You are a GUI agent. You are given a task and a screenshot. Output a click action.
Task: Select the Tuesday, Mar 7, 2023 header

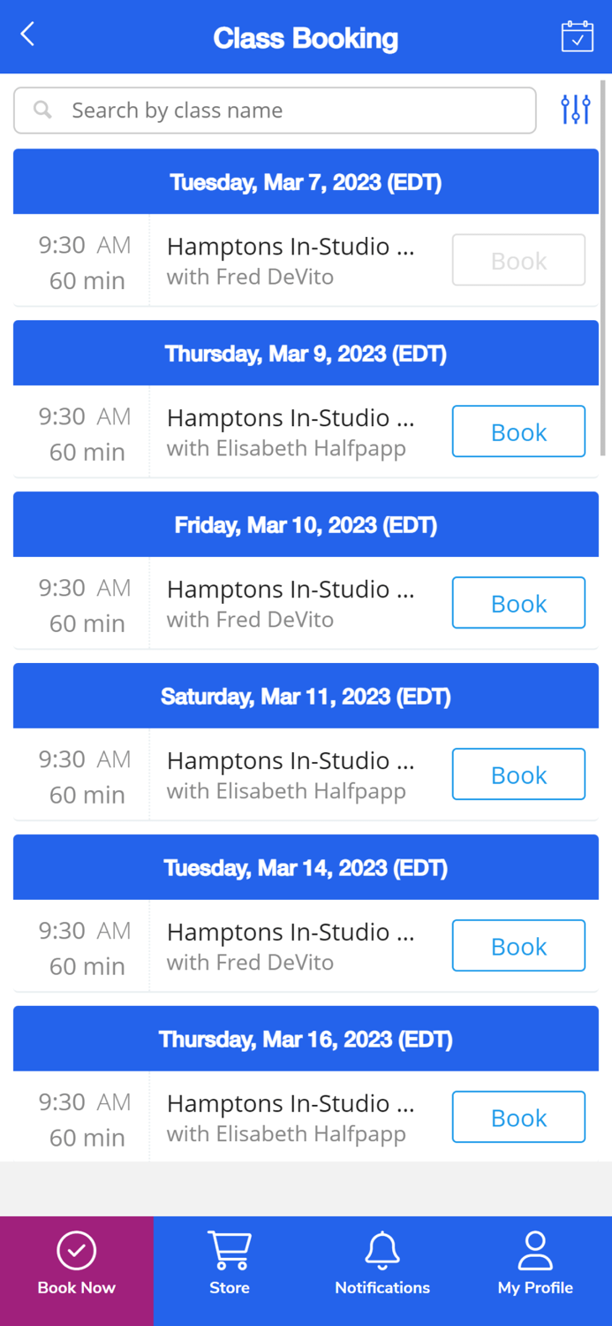[x=306, y=182]
